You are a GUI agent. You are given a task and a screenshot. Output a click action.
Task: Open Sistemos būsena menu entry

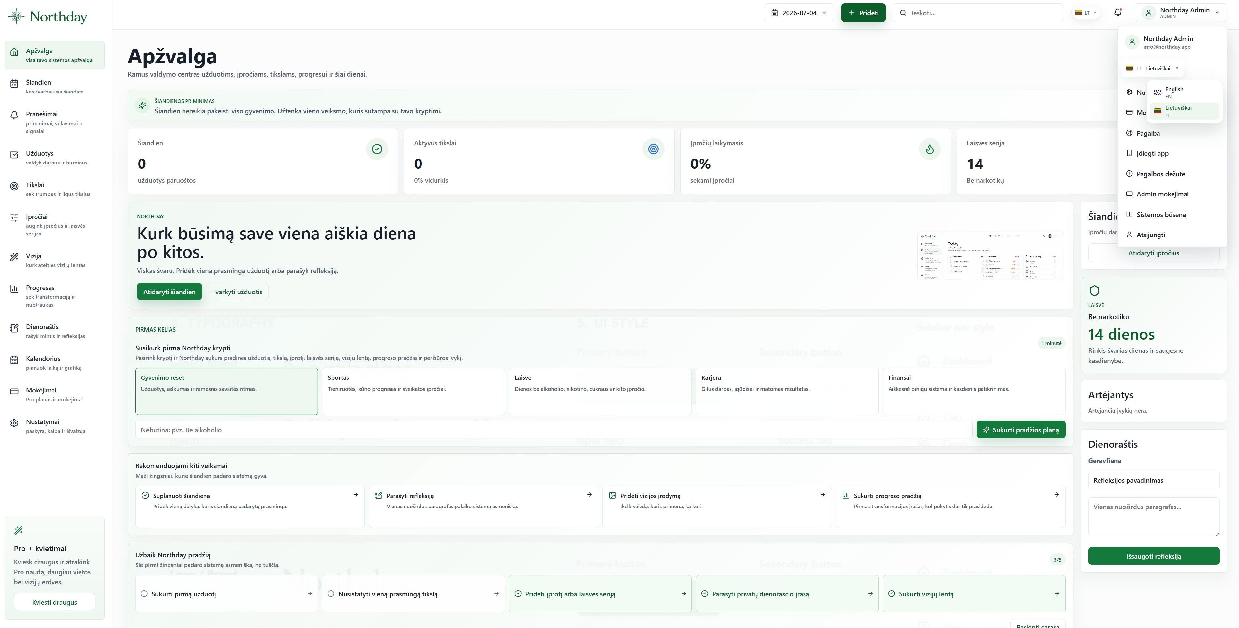pyautogui.click(x=1172, y=214)
